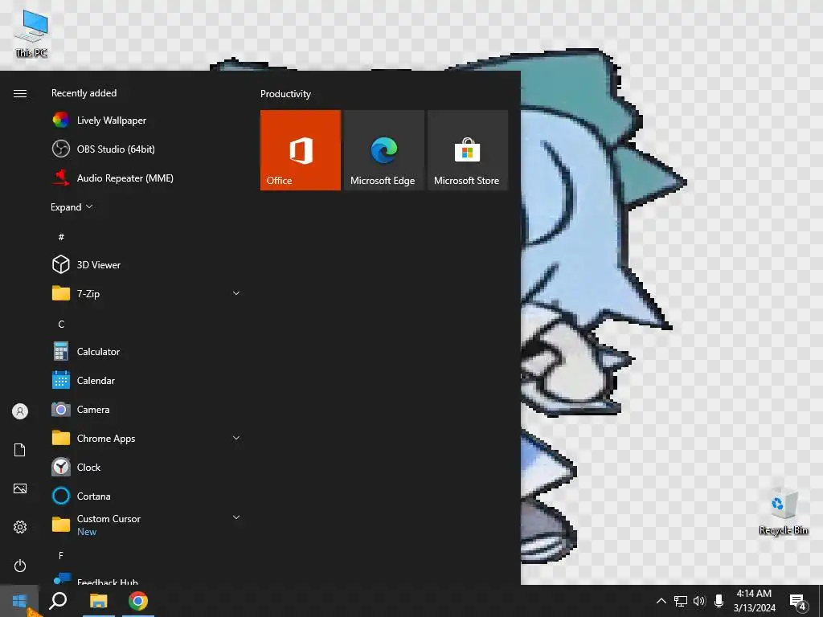This screenshot has width=823, height=617.
Task: Open the Chrome Apps folder entry
Action: 147,438
